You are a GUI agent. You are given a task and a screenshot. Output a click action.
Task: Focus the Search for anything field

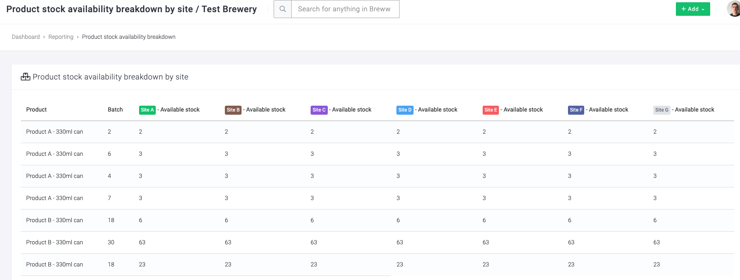pos(345,9)
